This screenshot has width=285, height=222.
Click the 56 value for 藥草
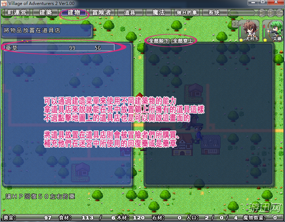coord(98,48)
